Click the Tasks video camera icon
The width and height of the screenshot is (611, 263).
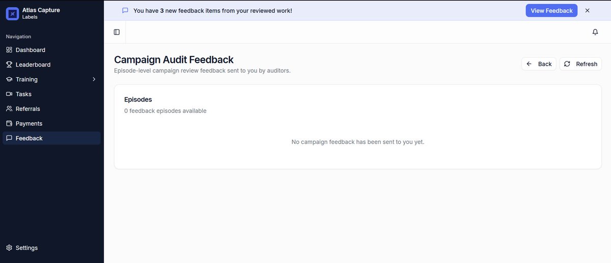click(9, 94)
